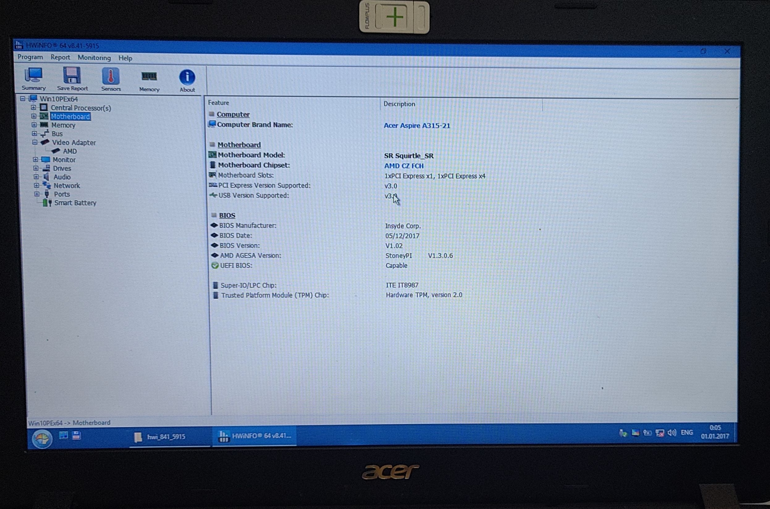Viewport: 770px width, 509px height.
Task: Open the Summary view from the toolbar
Action: pos(33,79)
